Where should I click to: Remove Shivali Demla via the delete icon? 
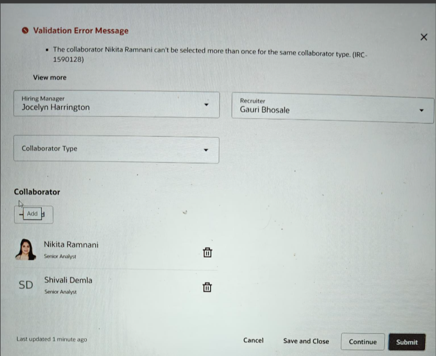207,287
